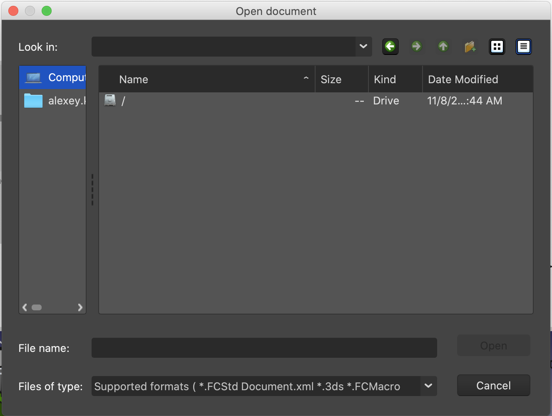Click the Kind column header
Viewport: 552px width, 416px height.
pos(385,79)
